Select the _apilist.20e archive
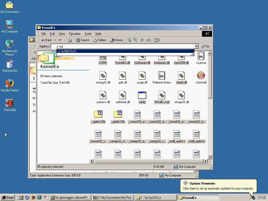 click(98, 117)
